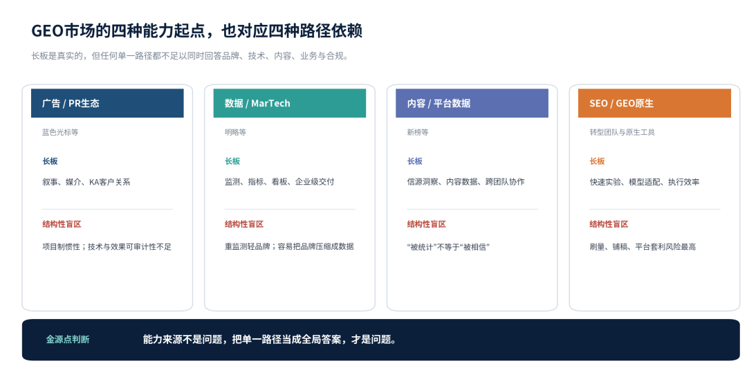Click 结构性盲区 label in 广告 / PR生态 card
The image size is (747, 384).
click(62, 224)
